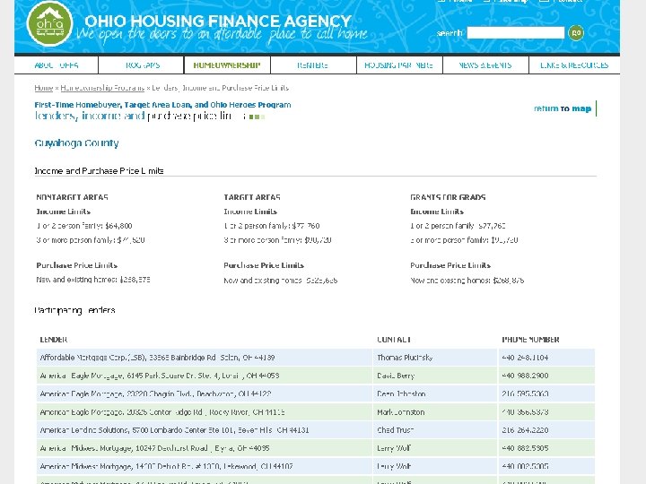
Task: Click the Ohio Housing Finance Agency title
Action: (218, 21)
